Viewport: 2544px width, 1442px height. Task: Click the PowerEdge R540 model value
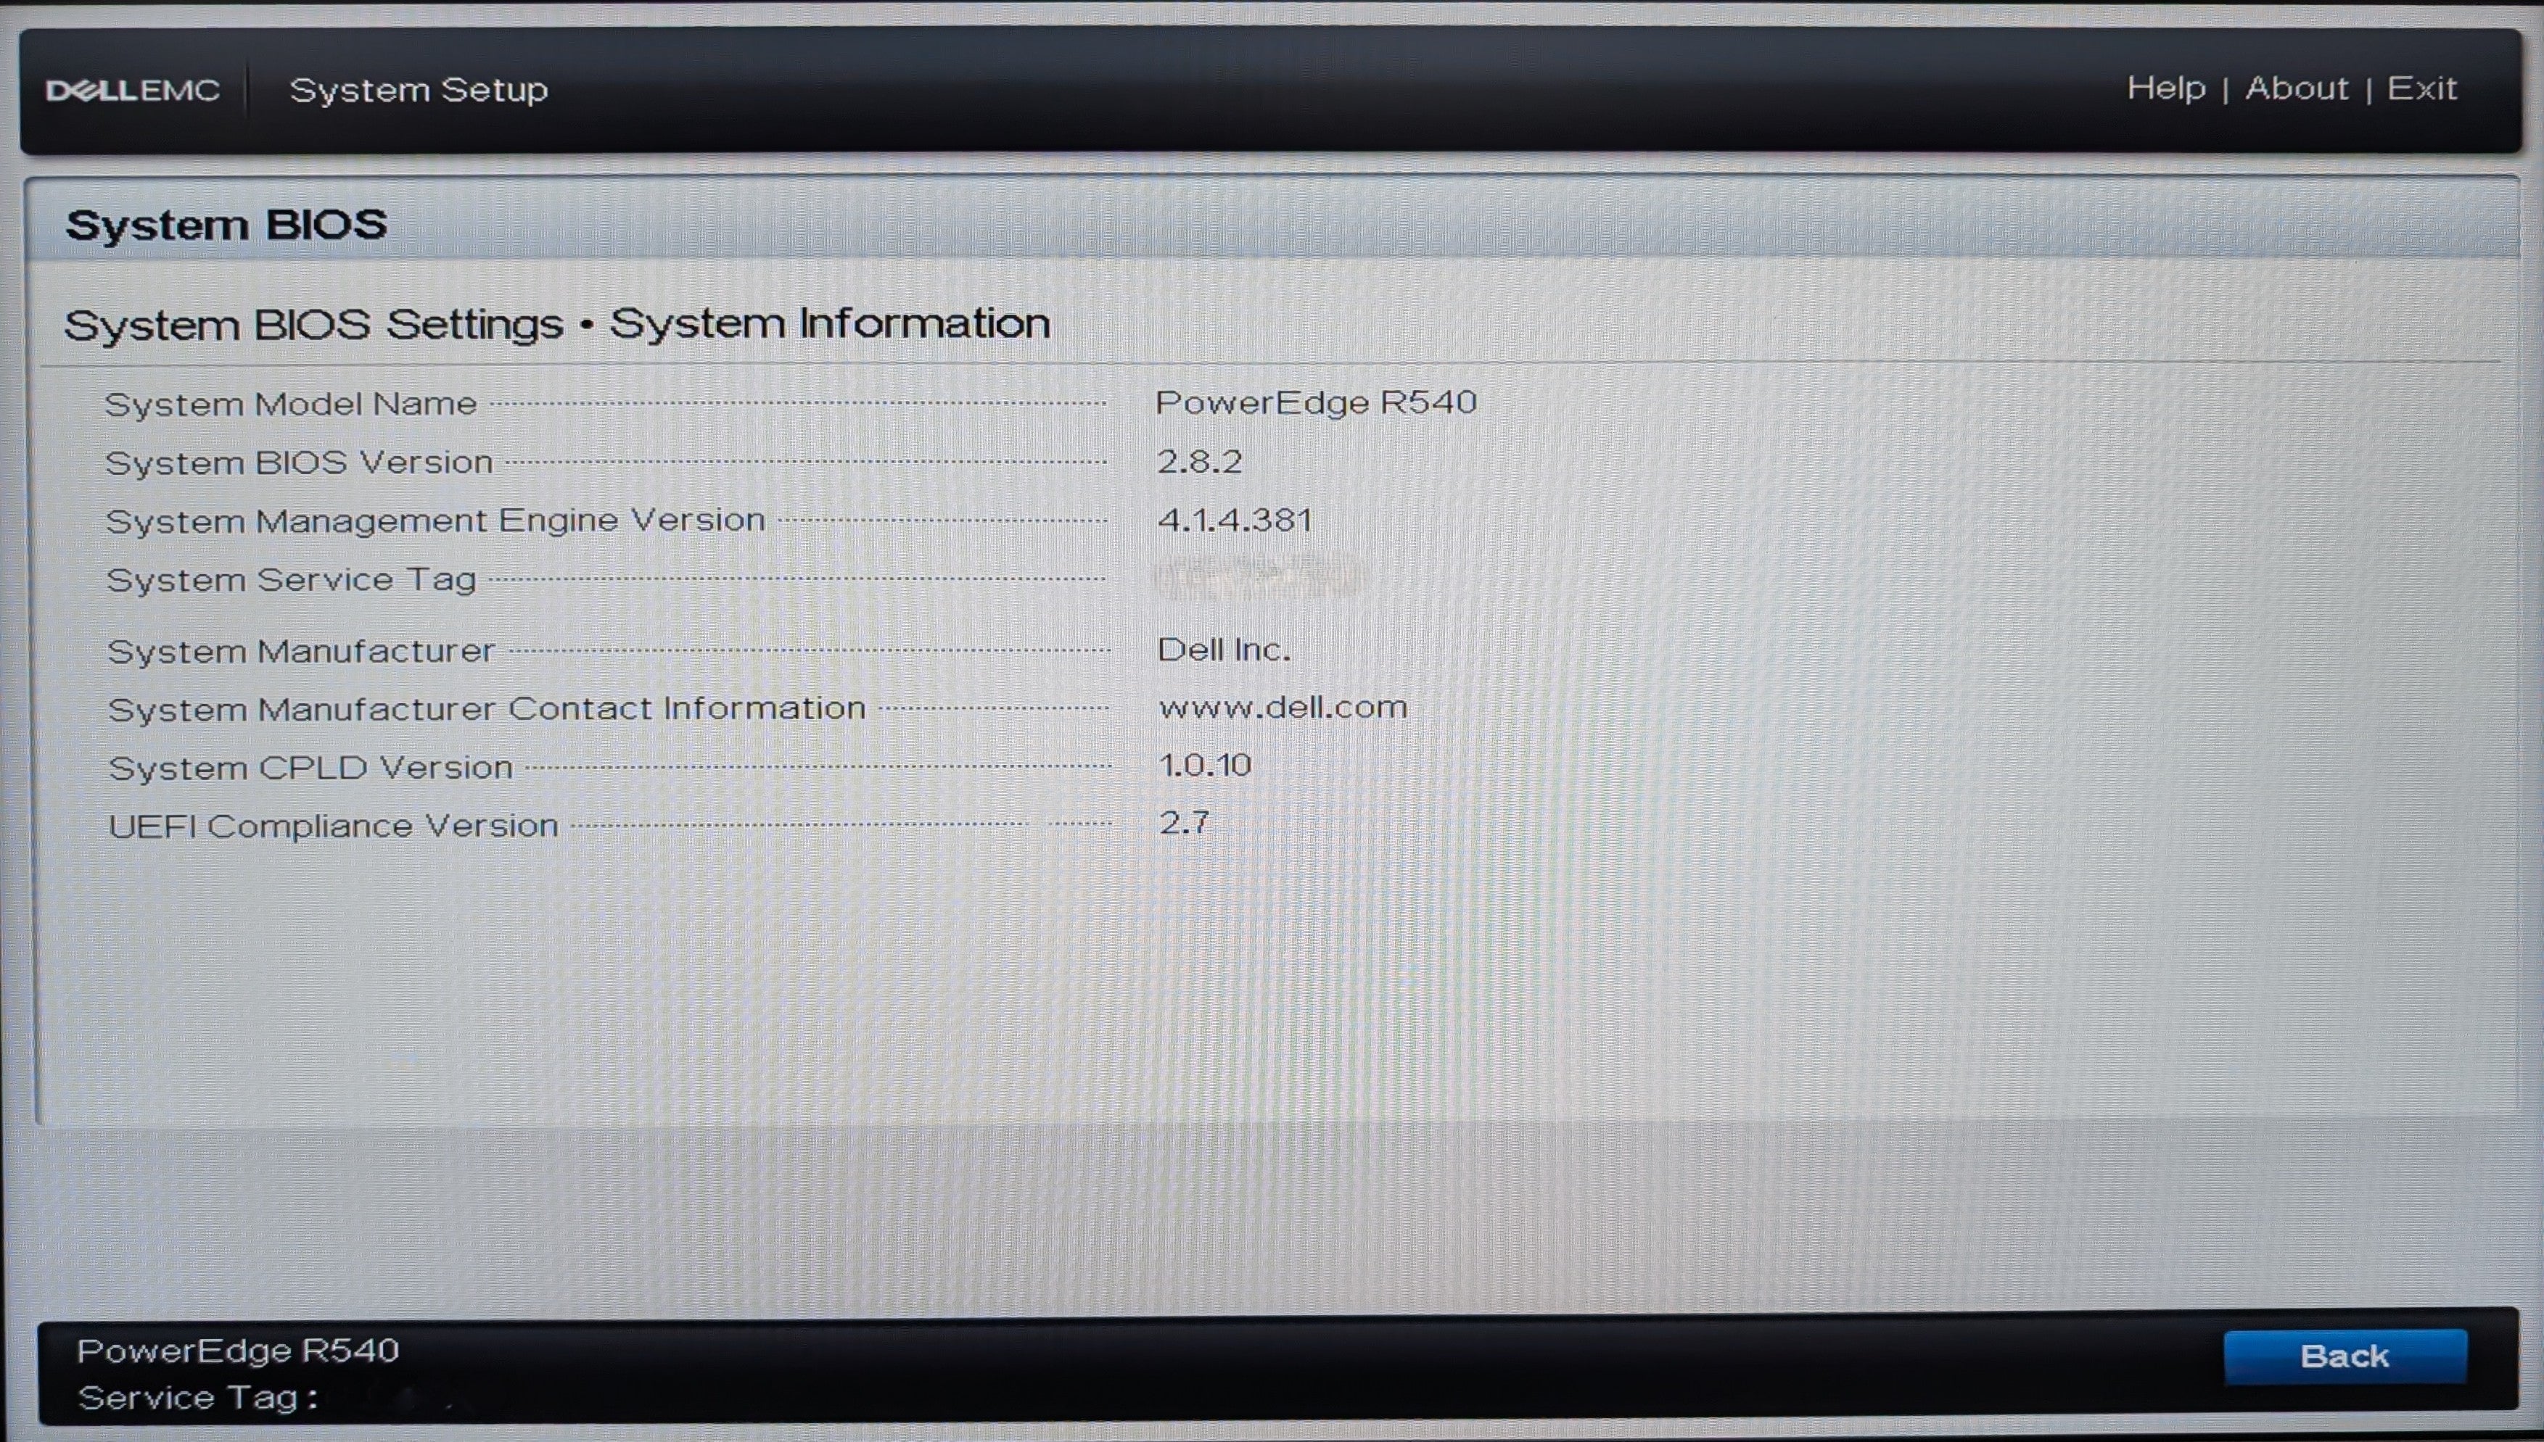coord(1316,402)
